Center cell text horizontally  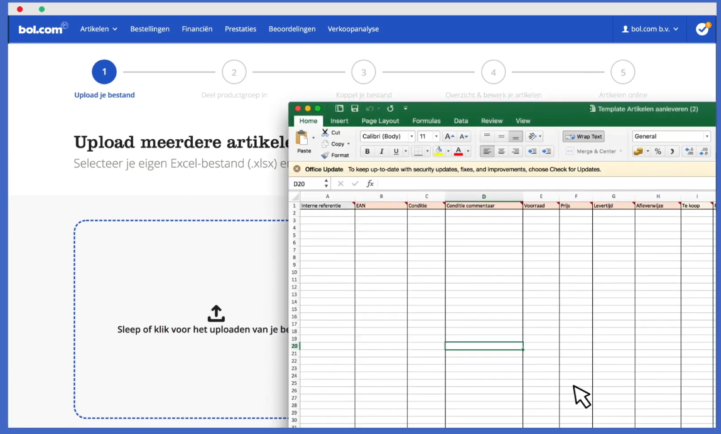click(501, 151)
